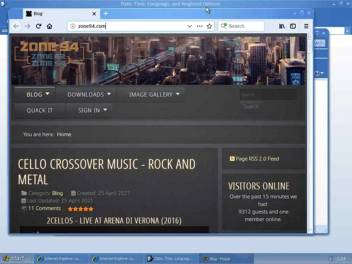Switch to second Internet Explorer taskbar item
This screenshot has height=264, width=352.
pos(115,258)
